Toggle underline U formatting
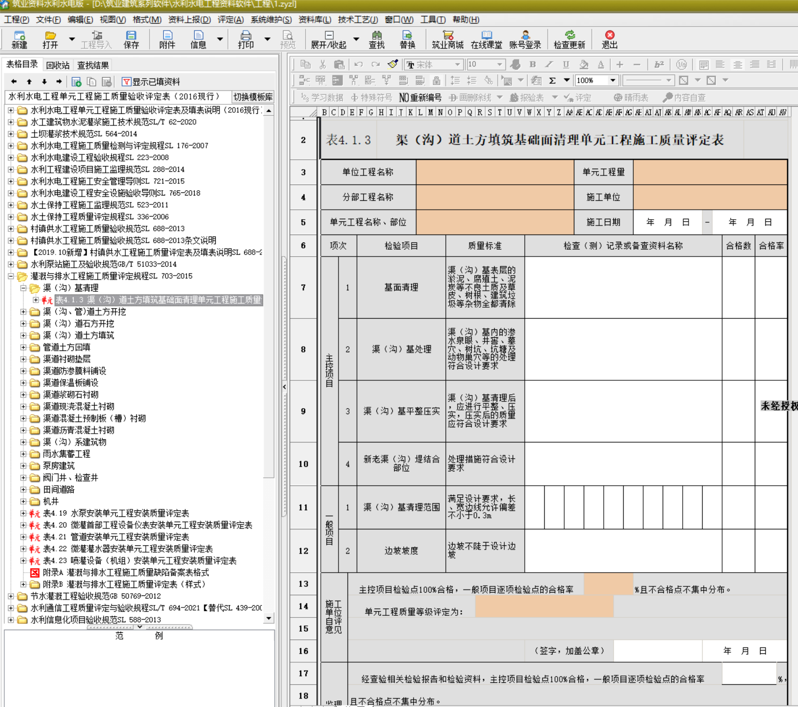 566,64
